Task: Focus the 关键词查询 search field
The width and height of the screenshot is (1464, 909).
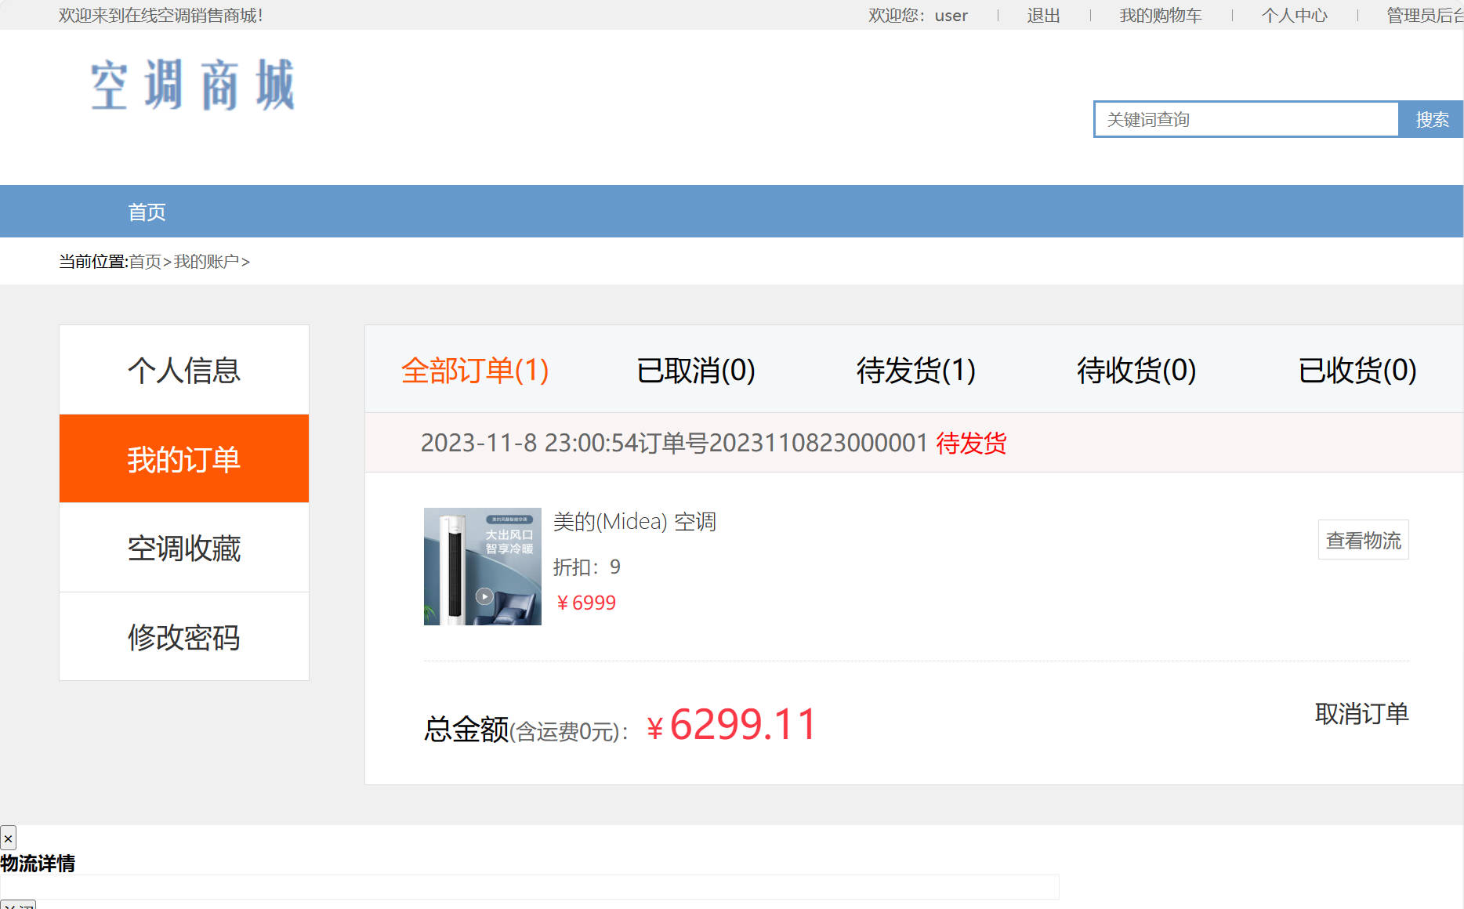Action: (1246, 119)
